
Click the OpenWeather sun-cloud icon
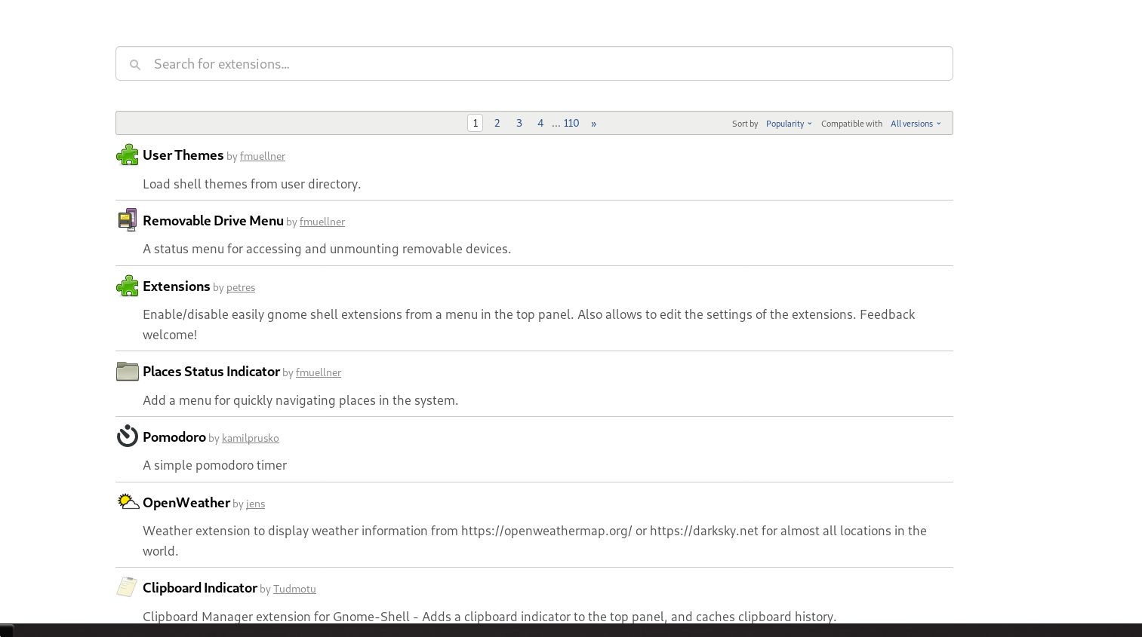[128, 501]
